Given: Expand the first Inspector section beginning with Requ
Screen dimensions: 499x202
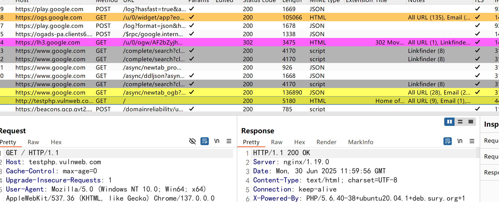Looking at the screenshot, I should [x=491, y=141].
